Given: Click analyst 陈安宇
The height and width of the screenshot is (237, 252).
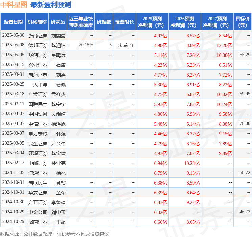Looking at the screenshot, I should tap(59, 104).
